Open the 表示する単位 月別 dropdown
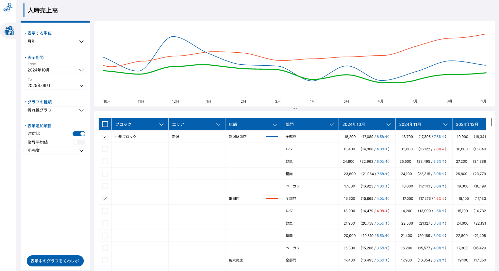 tap(55, 42)
